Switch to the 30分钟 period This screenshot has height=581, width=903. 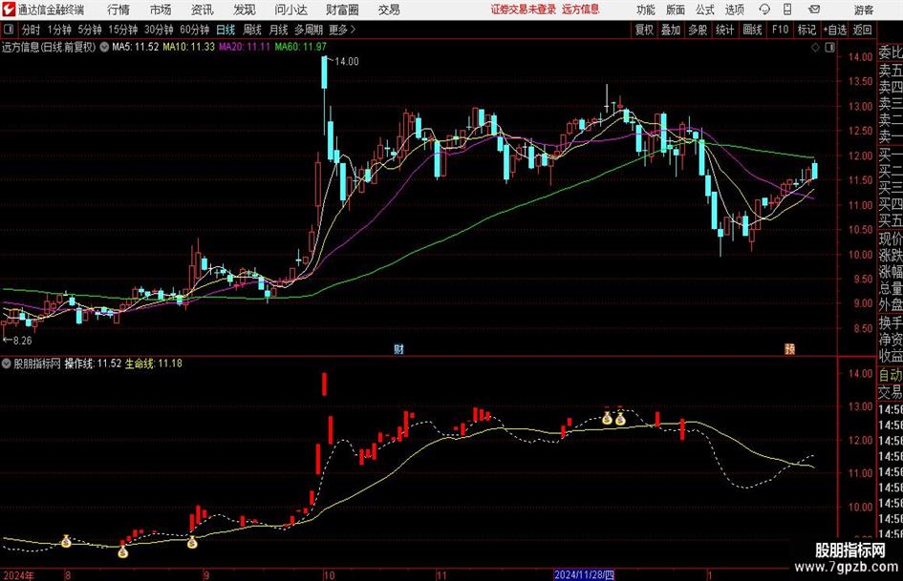tap(159, 30)
